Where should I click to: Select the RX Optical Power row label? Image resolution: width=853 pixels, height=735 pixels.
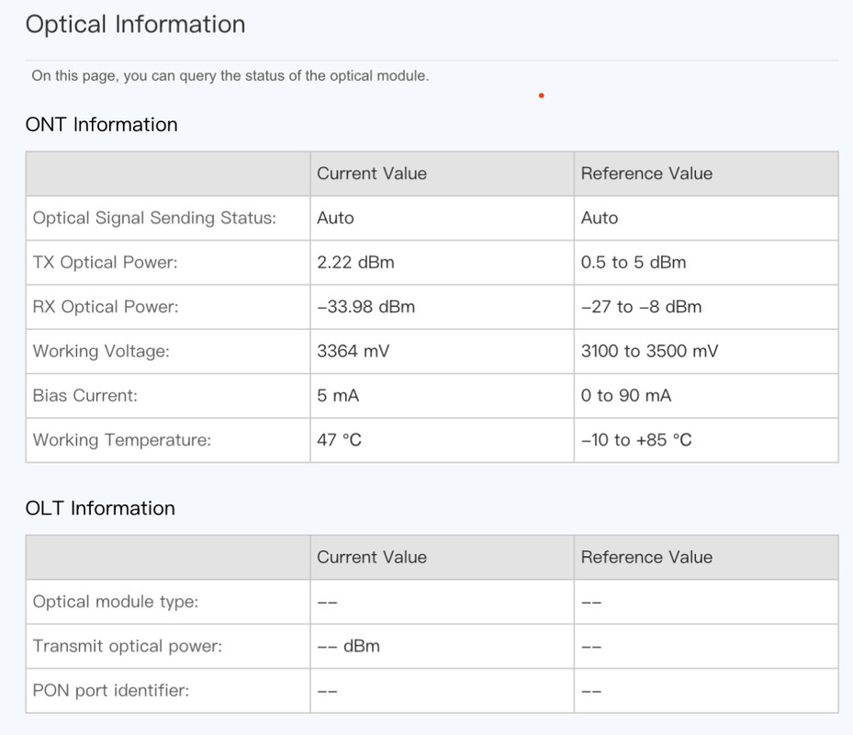click(106, 307)
